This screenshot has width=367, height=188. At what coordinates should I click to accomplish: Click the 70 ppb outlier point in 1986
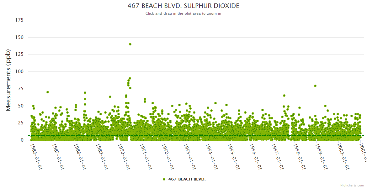48,92
